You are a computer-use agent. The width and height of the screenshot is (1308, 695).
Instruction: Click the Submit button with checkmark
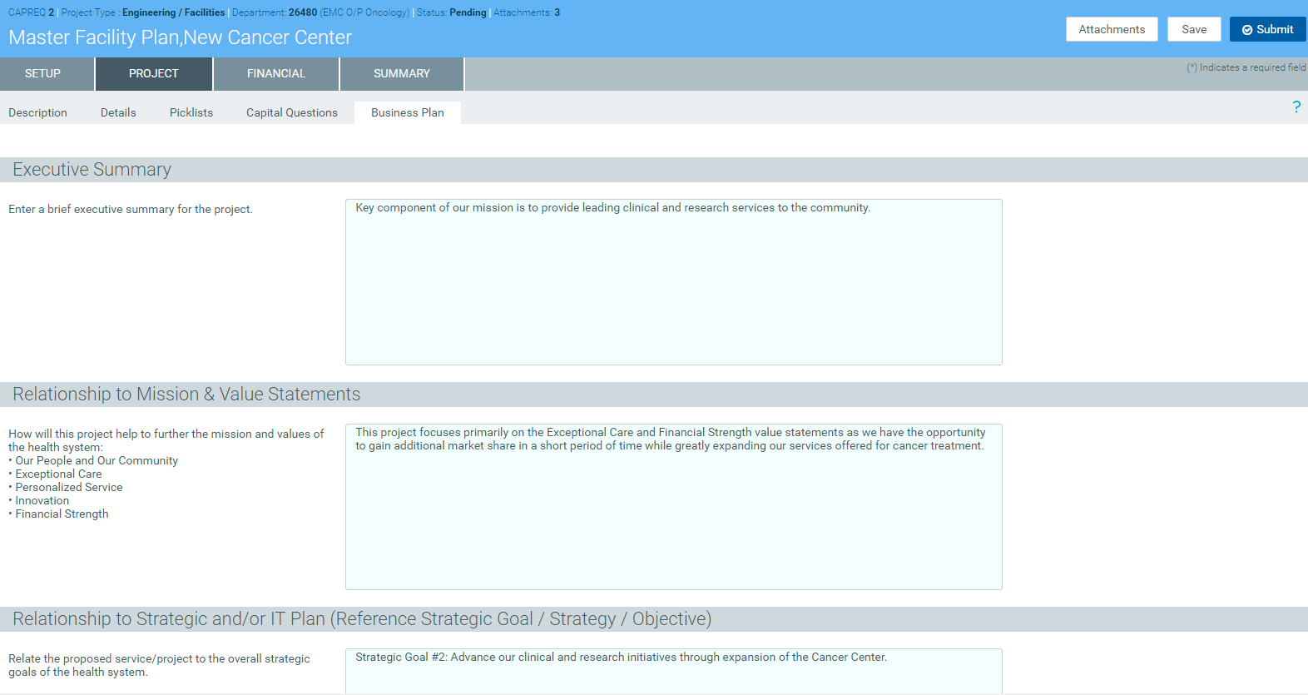point(1267,29)
